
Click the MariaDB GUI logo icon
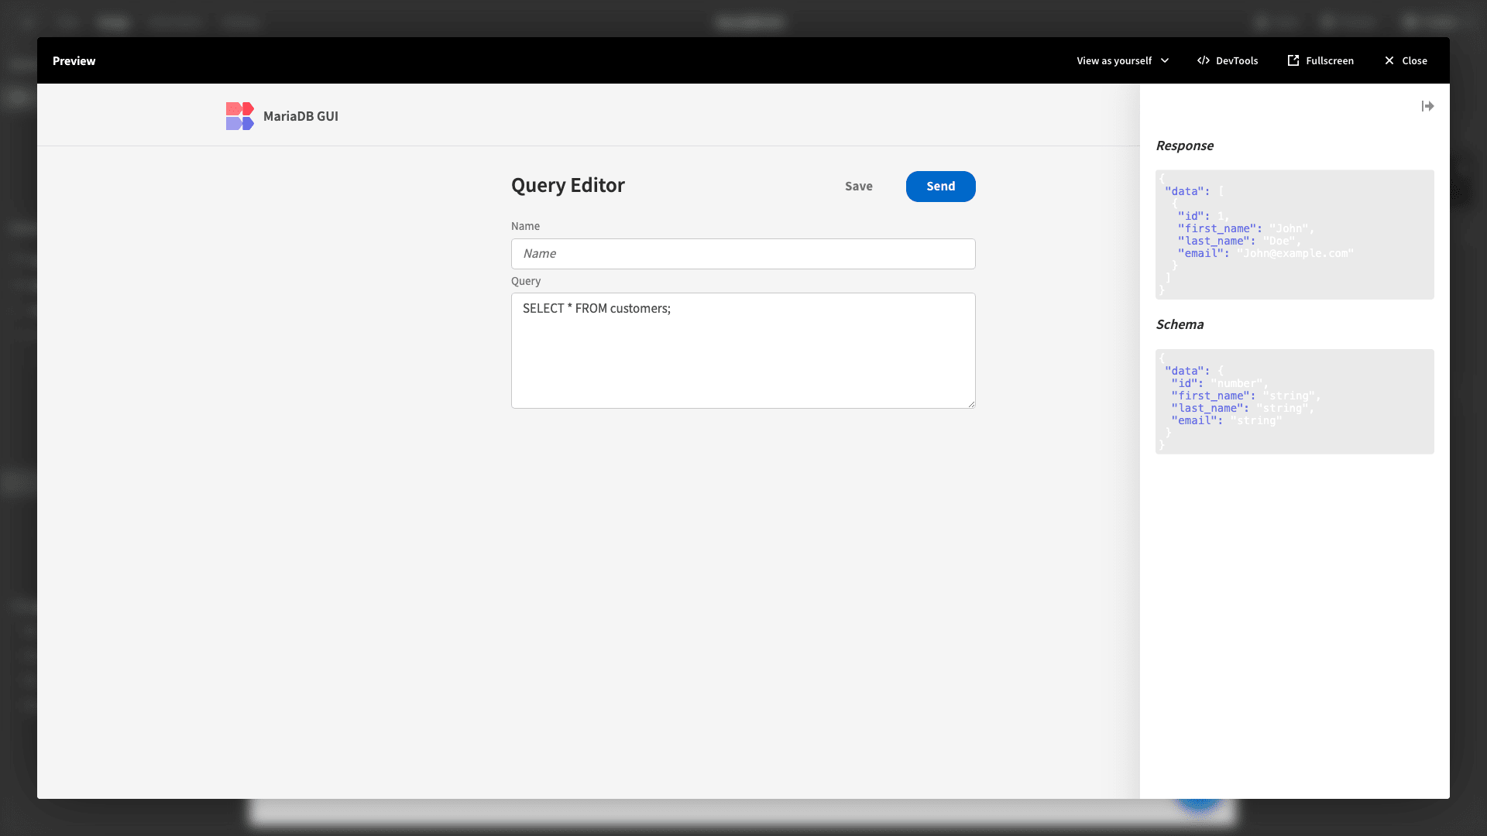pos(239,116)
